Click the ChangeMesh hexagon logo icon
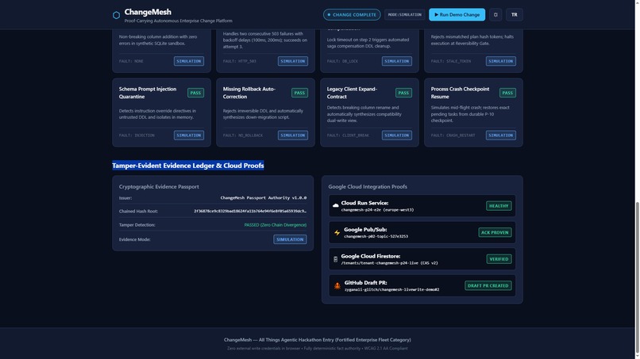The height and width of the screenshot is (359, 640). 116,15
